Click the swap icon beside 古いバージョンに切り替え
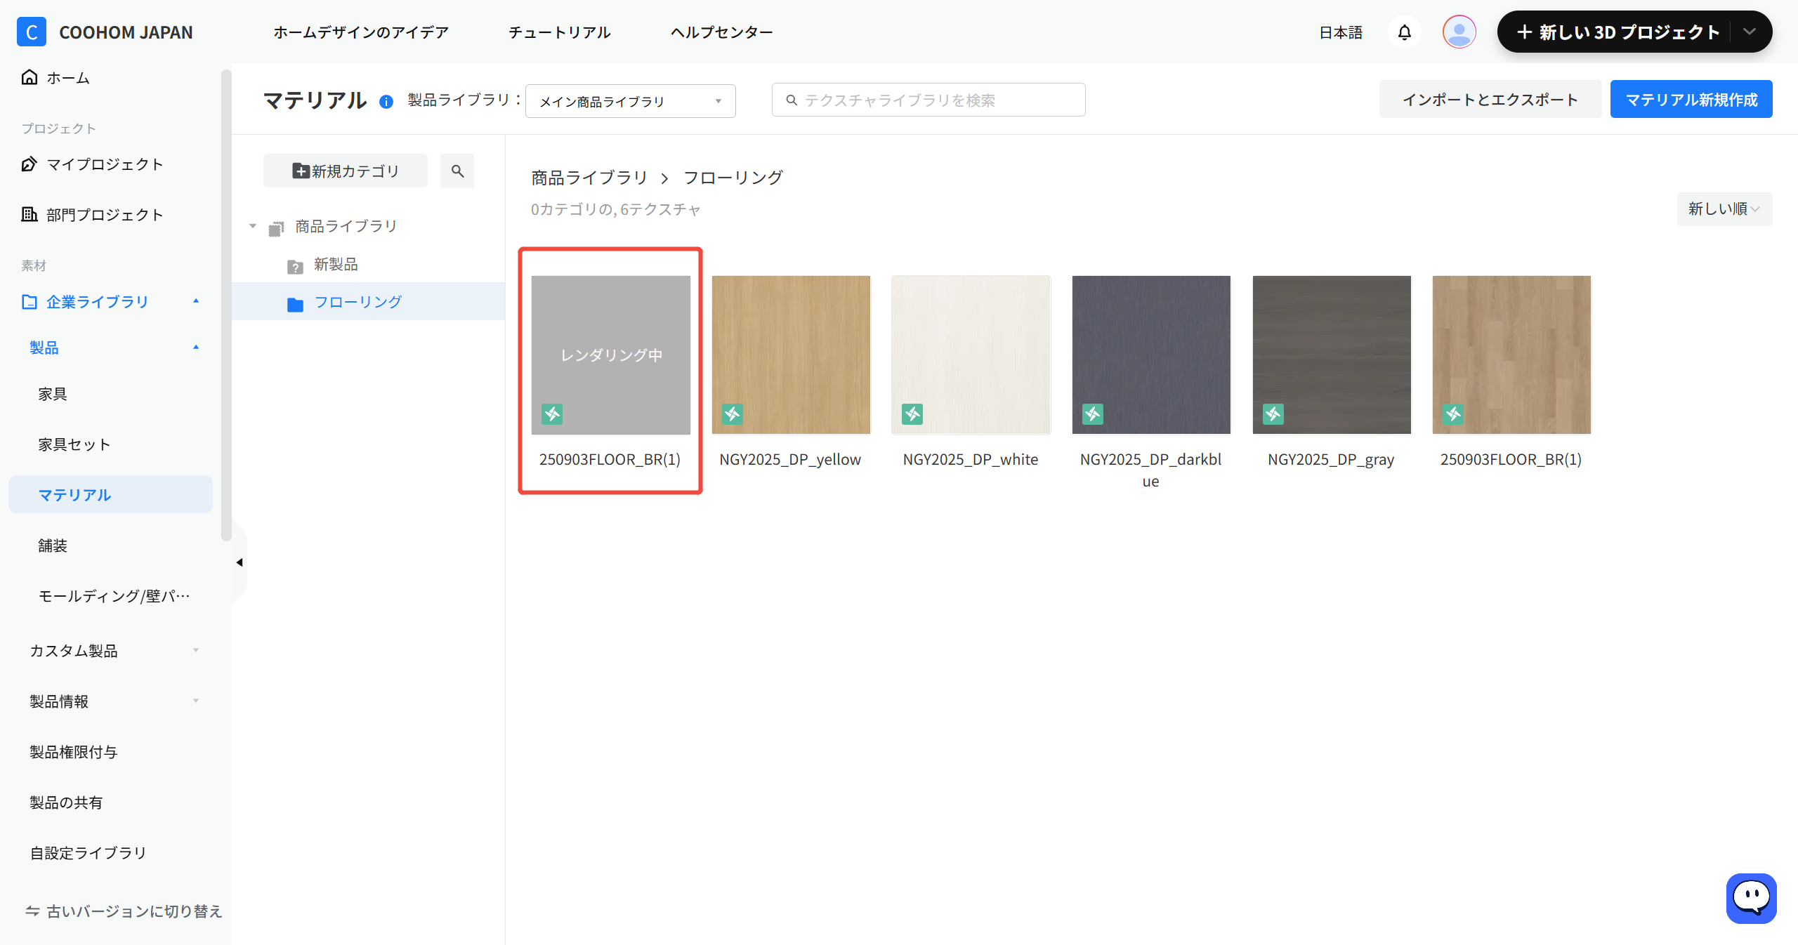The height and width of the screenshot is (945, 1798). tap(32, 911)
